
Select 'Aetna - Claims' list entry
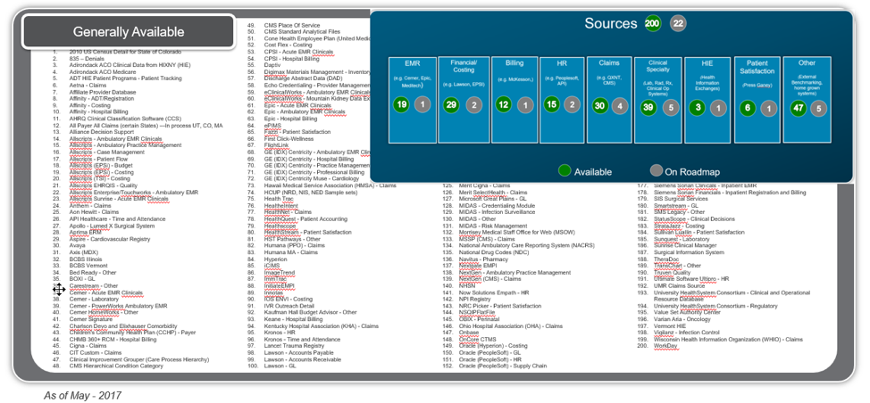click(88, 86)
